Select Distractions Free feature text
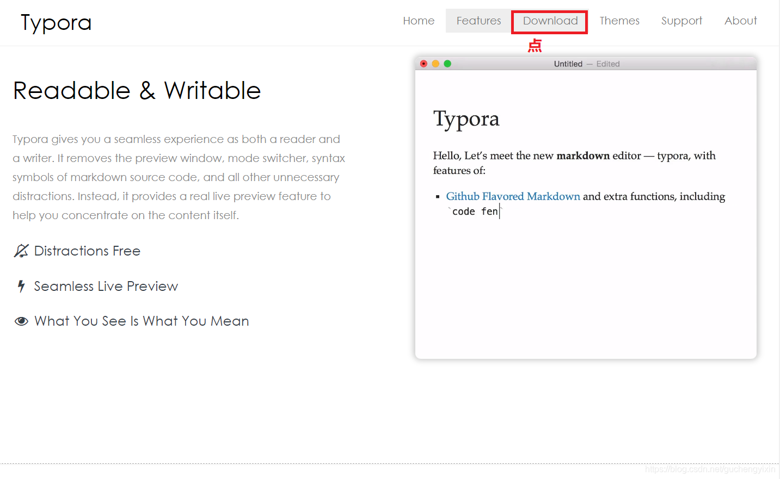Screen dimensions: 780x479 pos(87,251)
